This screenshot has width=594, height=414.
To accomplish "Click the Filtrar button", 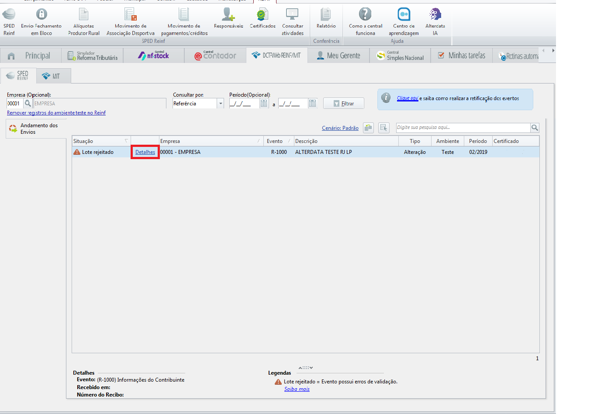I will [344, 104].
